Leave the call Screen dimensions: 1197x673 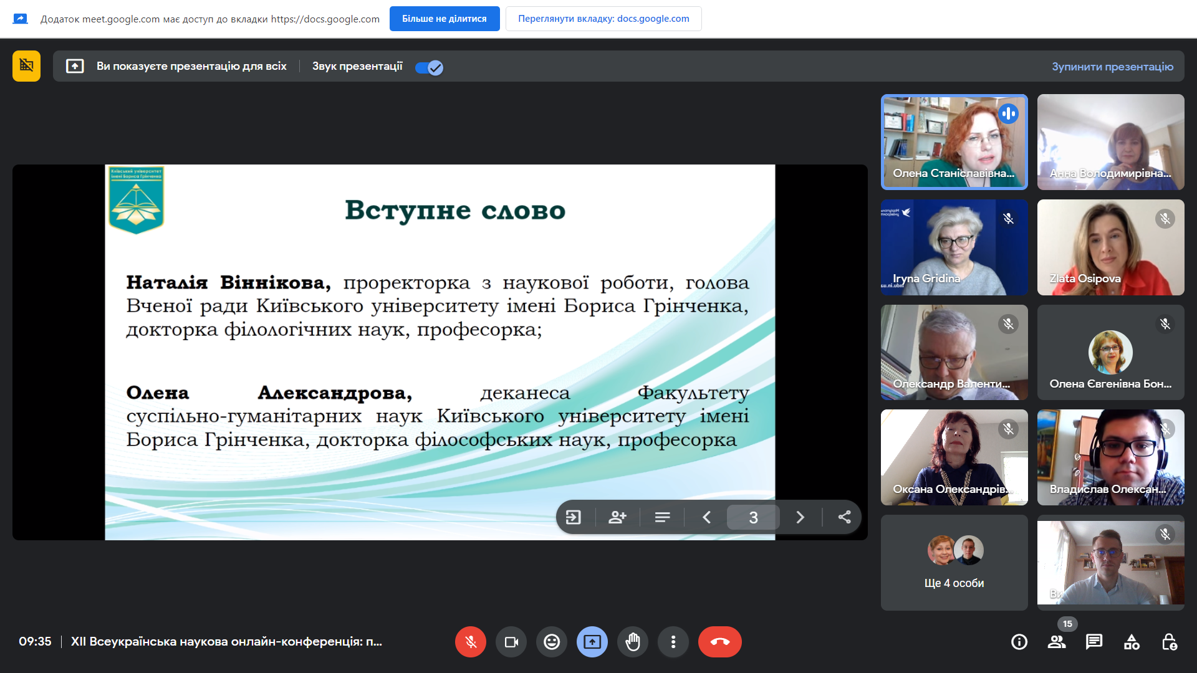[719, 642]
